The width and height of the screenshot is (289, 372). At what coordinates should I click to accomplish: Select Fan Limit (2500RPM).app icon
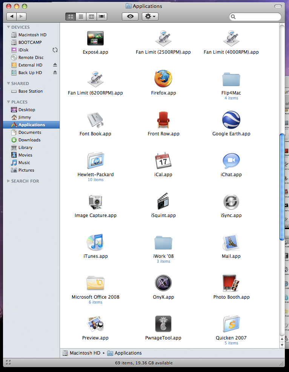click(x=163, y=38)
